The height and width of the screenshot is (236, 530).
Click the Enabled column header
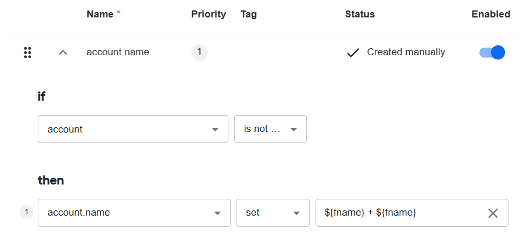pos(491,14)
